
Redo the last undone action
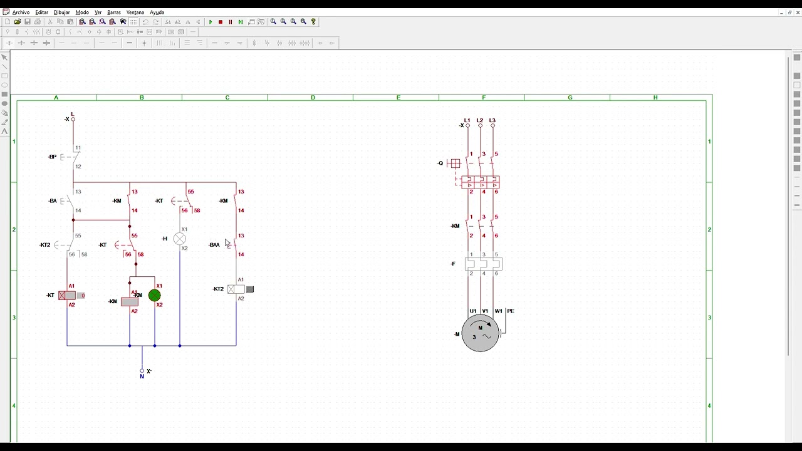tap(155, 22)
